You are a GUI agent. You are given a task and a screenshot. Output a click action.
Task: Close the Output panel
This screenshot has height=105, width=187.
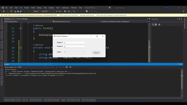[182, 64]
